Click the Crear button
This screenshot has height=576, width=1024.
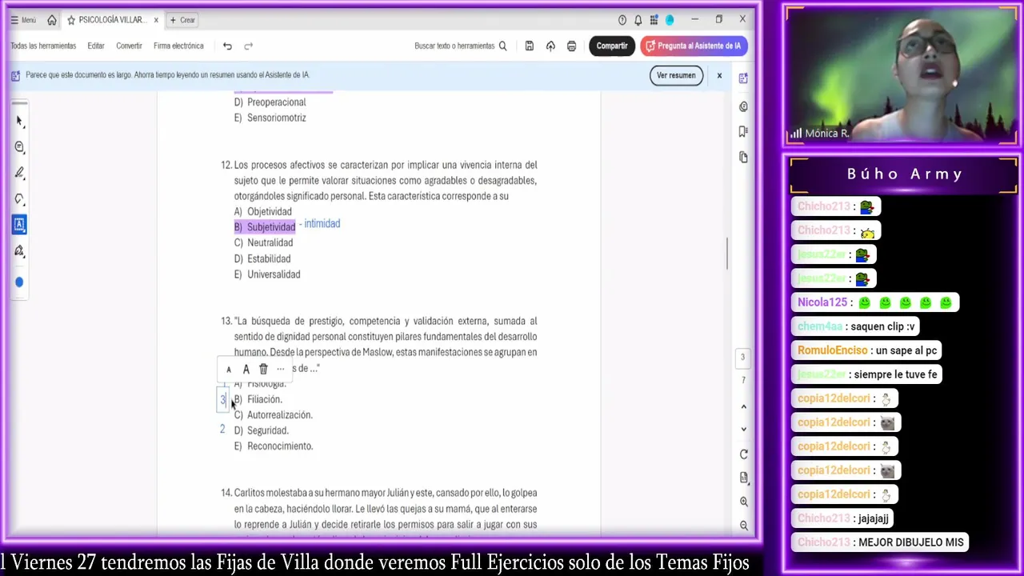[182, 20]
